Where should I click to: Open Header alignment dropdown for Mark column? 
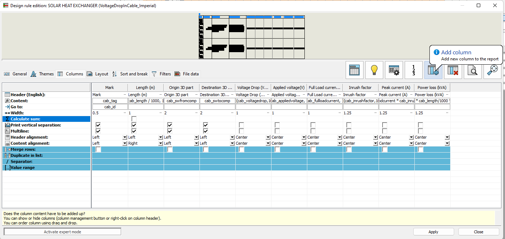click(125, 137)
